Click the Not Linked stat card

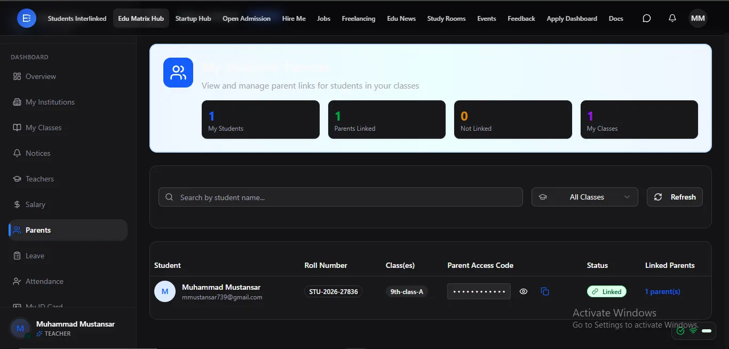click(x=513, y=120)
